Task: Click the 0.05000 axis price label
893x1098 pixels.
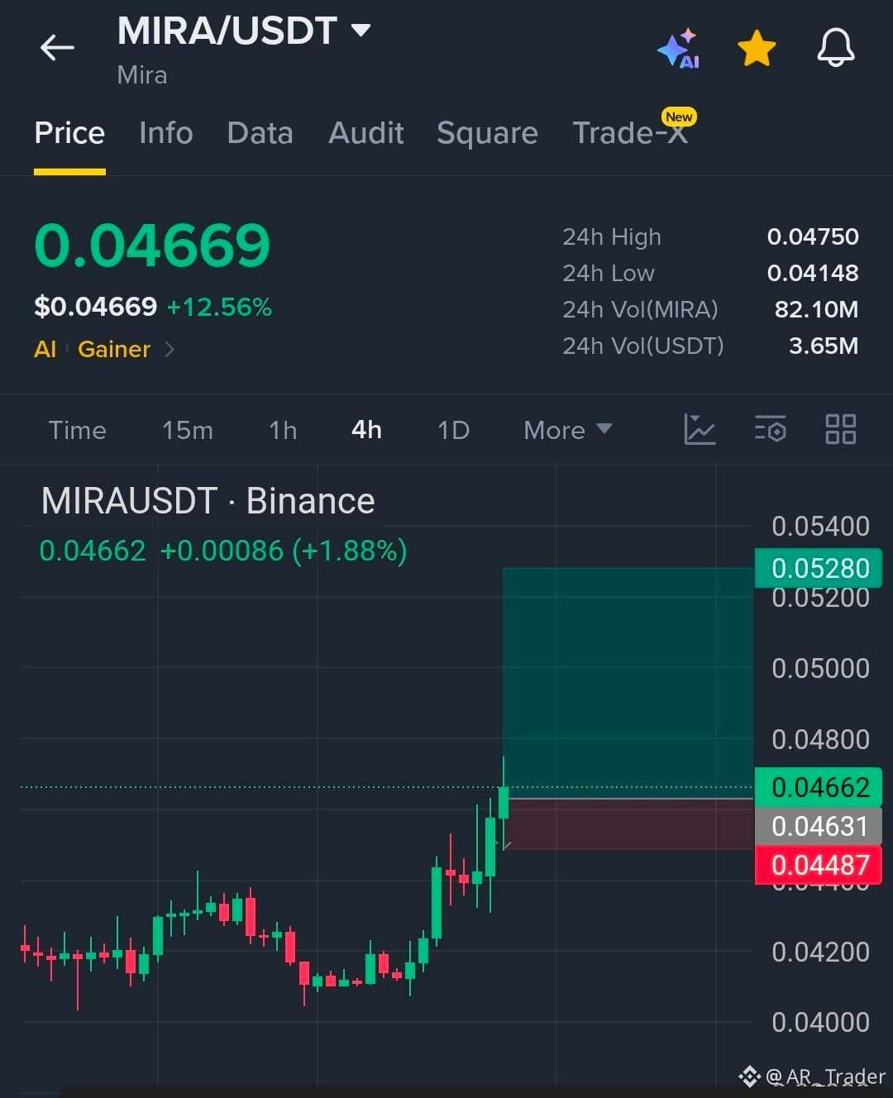Action: click(x=820, y=668)
